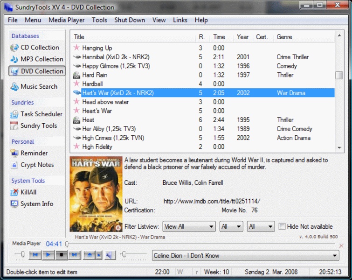Click star icon beside High Fidelity
The image size is (352, 280).
click(76, 147)
